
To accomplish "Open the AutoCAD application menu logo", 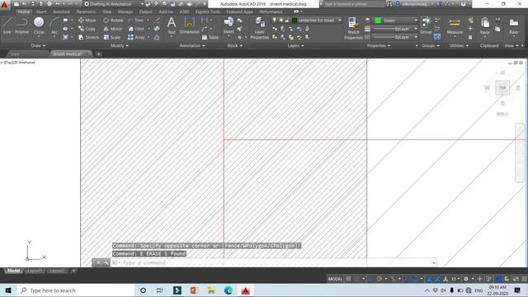I will tap(5, 4).
